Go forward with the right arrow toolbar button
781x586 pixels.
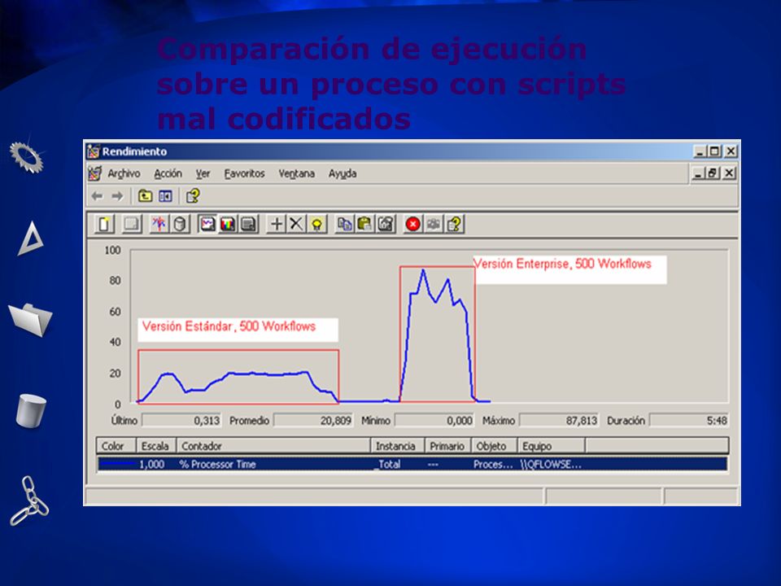point(117,196)
